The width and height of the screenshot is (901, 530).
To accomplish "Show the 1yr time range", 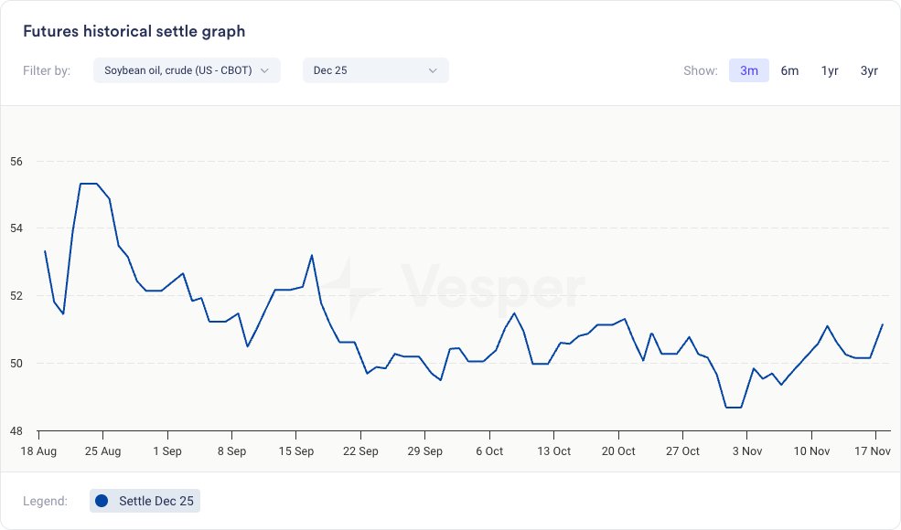I will pos(830,70).
